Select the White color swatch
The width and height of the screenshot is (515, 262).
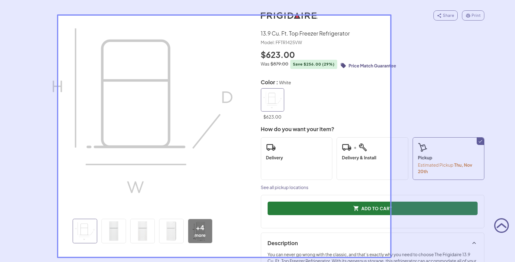272,100
